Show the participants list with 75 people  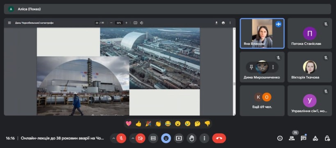[x=292, y=138]
